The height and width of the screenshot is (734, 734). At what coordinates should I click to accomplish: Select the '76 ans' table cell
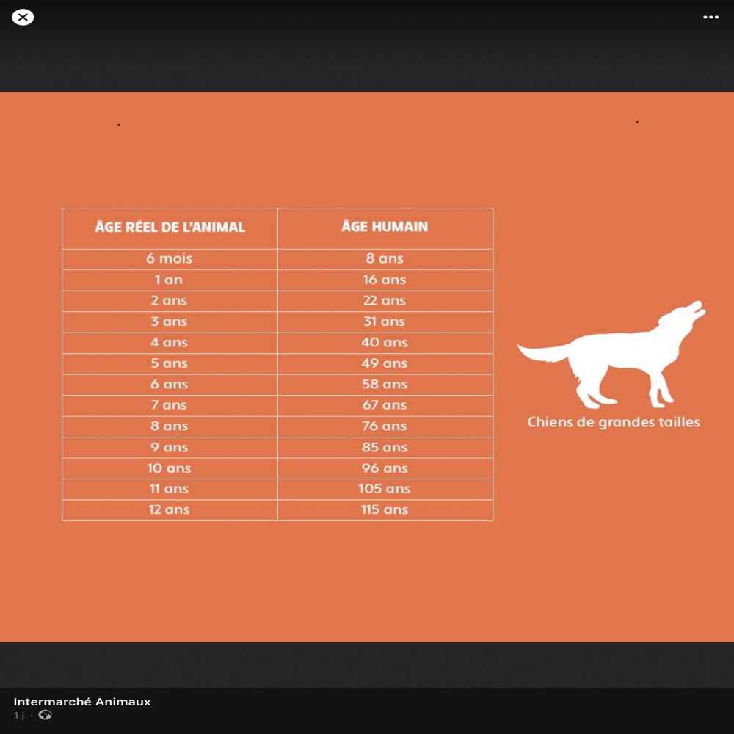tap(385, 426)
